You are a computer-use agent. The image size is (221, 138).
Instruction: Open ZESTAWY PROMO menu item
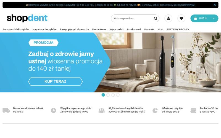178,30
